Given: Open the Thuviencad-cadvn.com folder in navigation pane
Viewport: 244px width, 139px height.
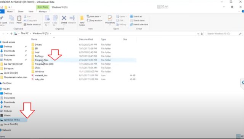Looking at the screenshot, I should (16, 77).
